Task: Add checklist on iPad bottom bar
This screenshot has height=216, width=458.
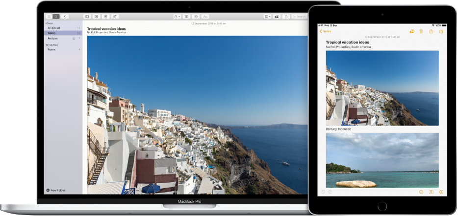Action: click(421, 192)
